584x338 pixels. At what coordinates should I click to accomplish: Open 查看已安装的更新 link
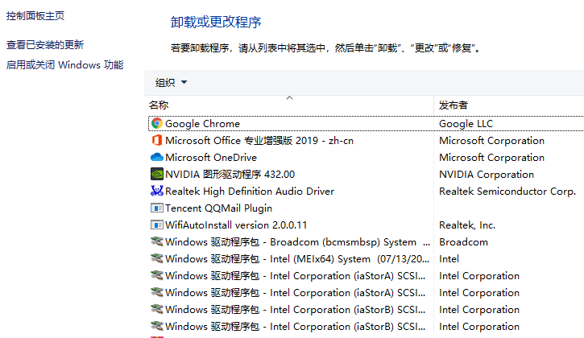[45, 45]
